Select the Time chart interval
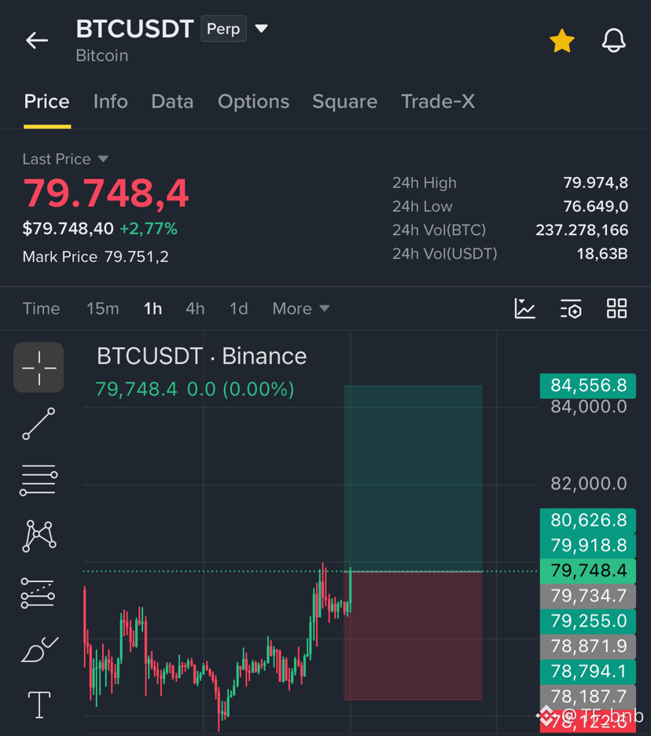The image size is (651, 736). tap(42, 308)
